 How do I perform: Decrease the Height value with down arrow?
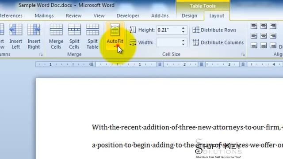point(183,32)
